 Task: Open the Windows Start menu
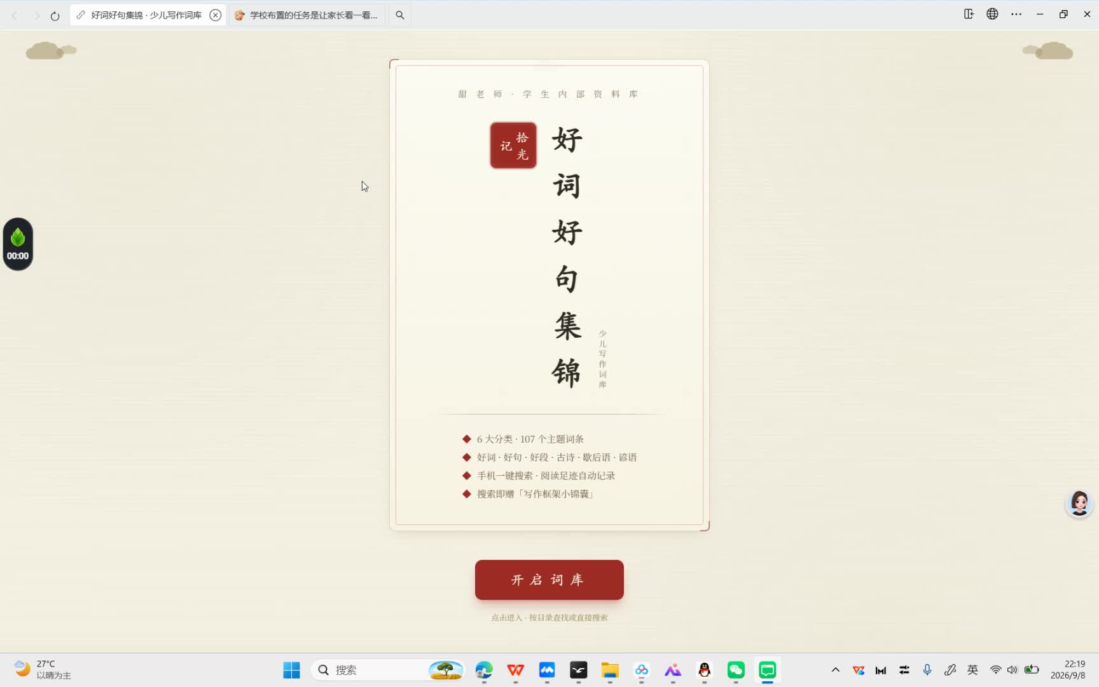[x=291, y=670]
